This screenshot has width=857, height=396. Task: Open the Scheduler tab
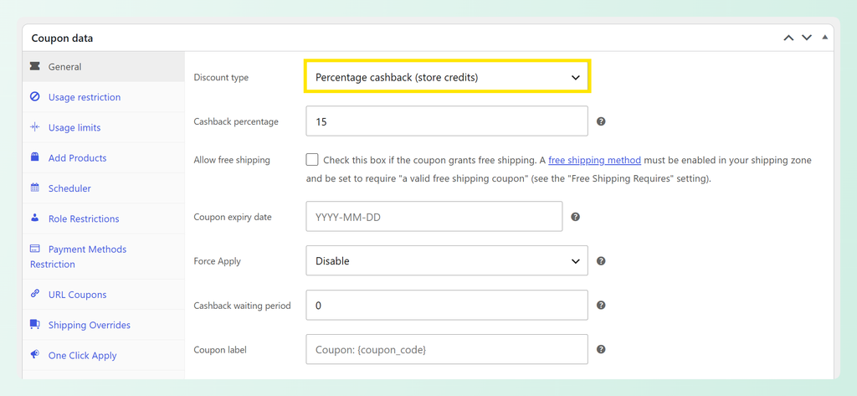point(103,188)
